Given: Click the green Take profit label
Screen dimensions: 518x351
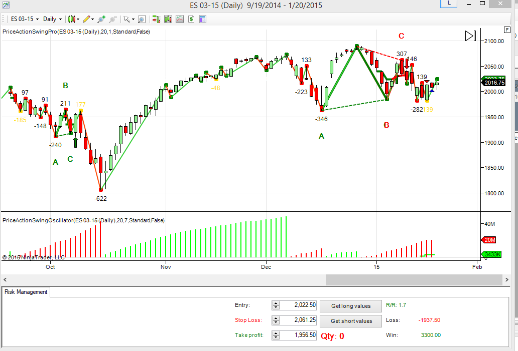Looking at the screenshot, I should pos(249,335).
